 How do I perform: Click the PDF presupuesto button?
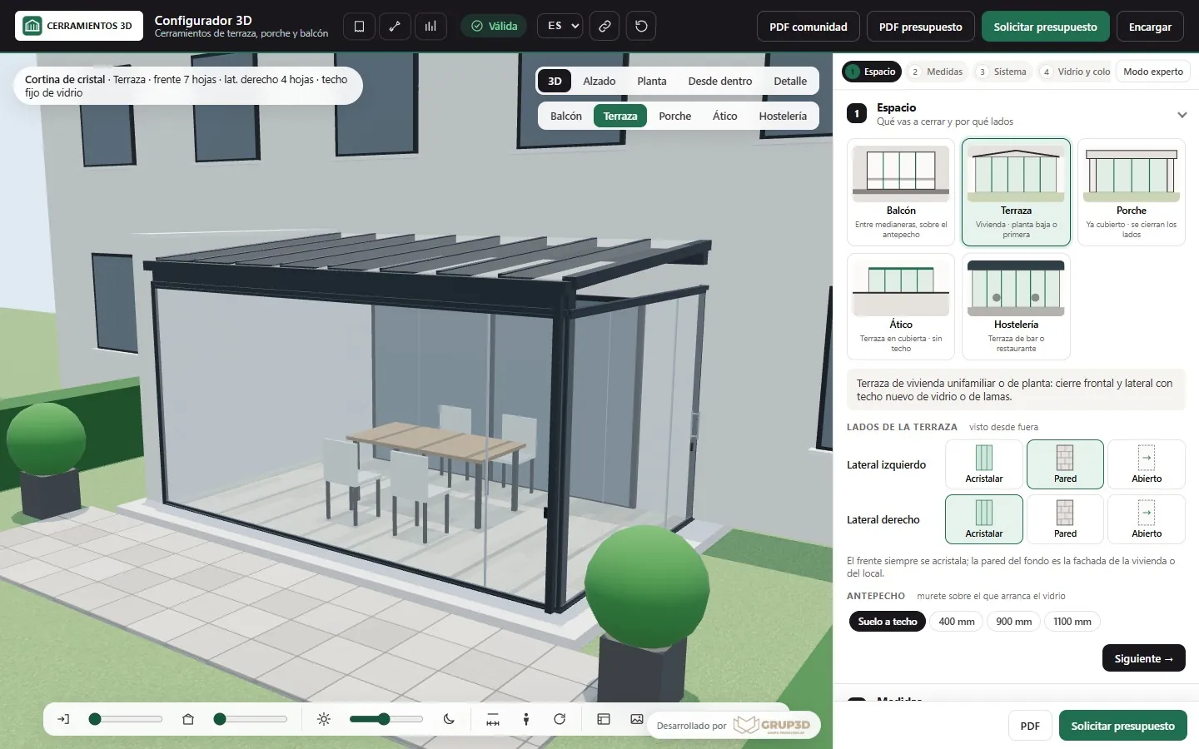[x=921, y=27]
